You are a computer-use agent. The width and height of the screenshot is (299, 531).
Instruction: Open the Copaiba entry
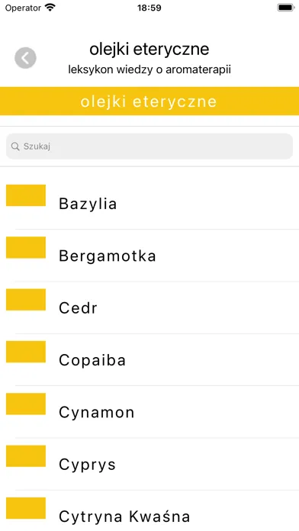(x=149, y=359)
